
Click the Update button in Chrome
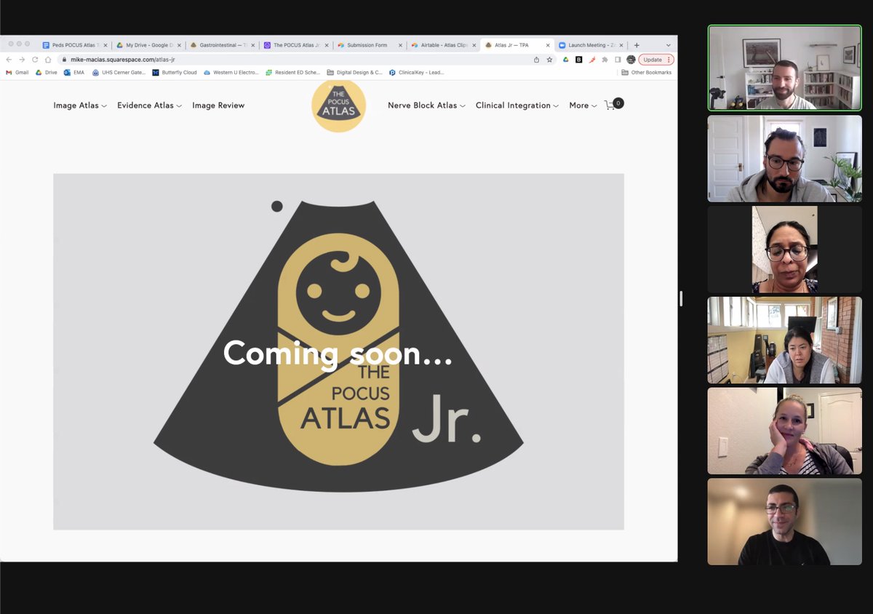[656, 60]
